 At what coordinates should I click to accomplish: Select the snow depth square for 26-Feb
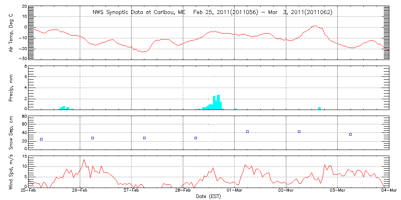(93, 138)
